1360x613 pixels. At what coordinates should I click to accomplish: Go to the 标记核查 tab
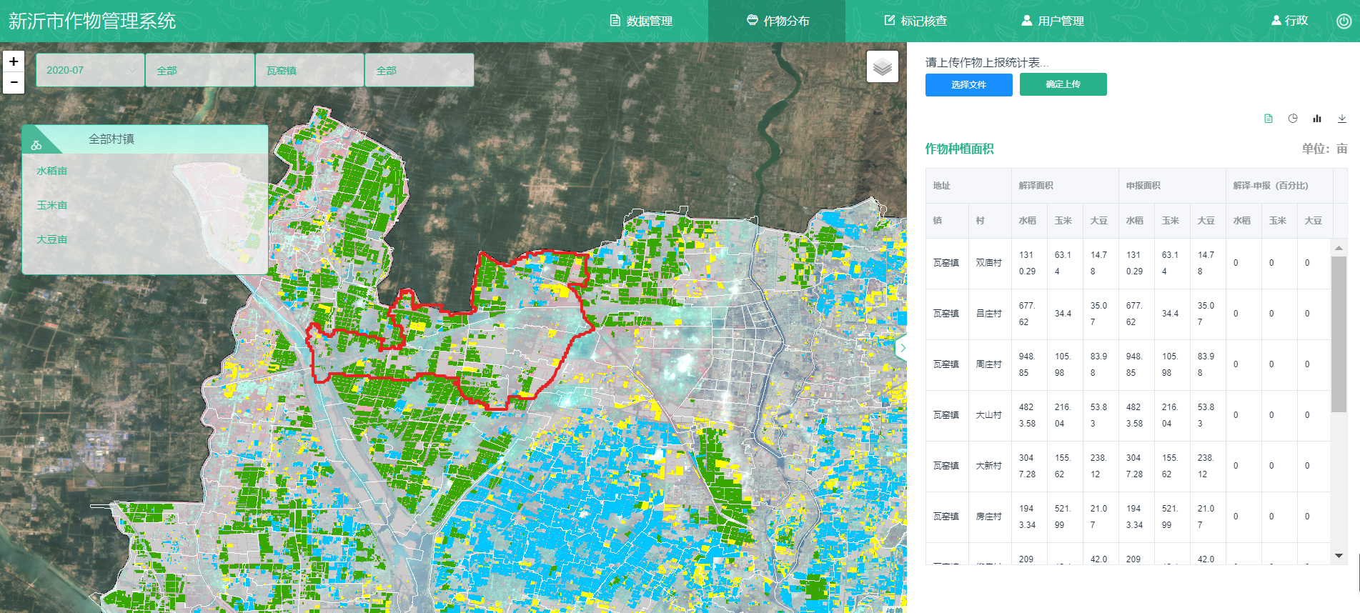915,21
